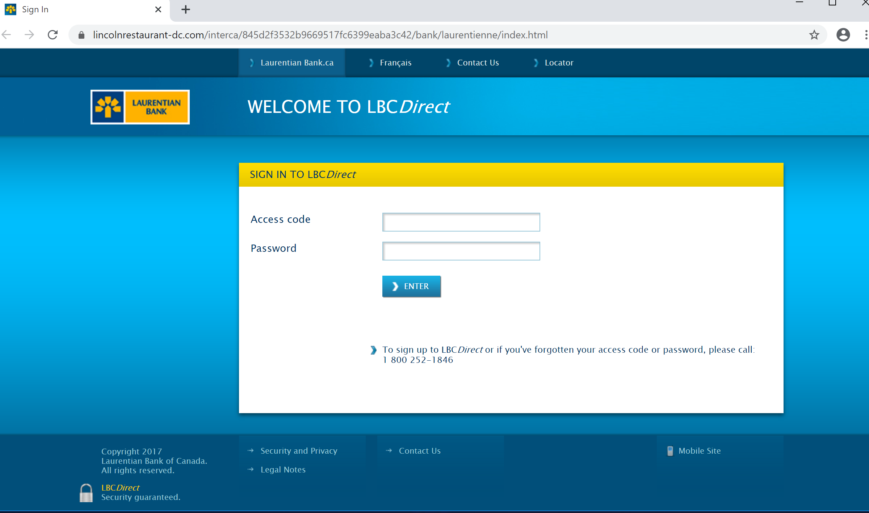Click the browser back arrow
The width and height of the screenshot is (869, 513).
tap(7, 35)
